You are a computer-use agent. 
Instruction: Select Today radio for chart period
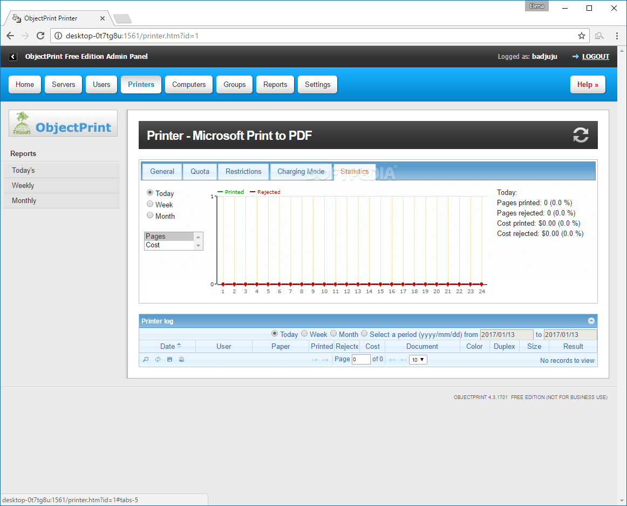point(150,193)
